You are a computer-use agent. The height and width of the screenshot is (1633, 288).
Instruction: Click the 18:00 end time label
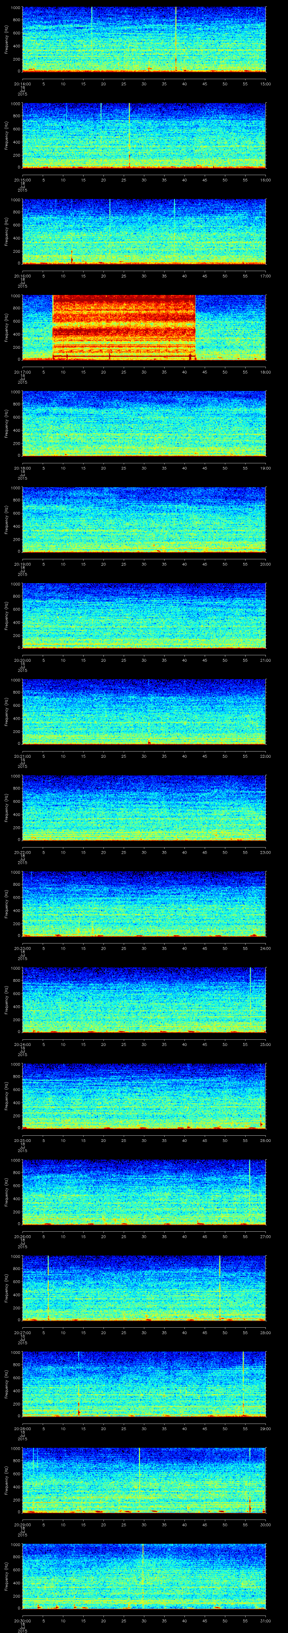266,372
